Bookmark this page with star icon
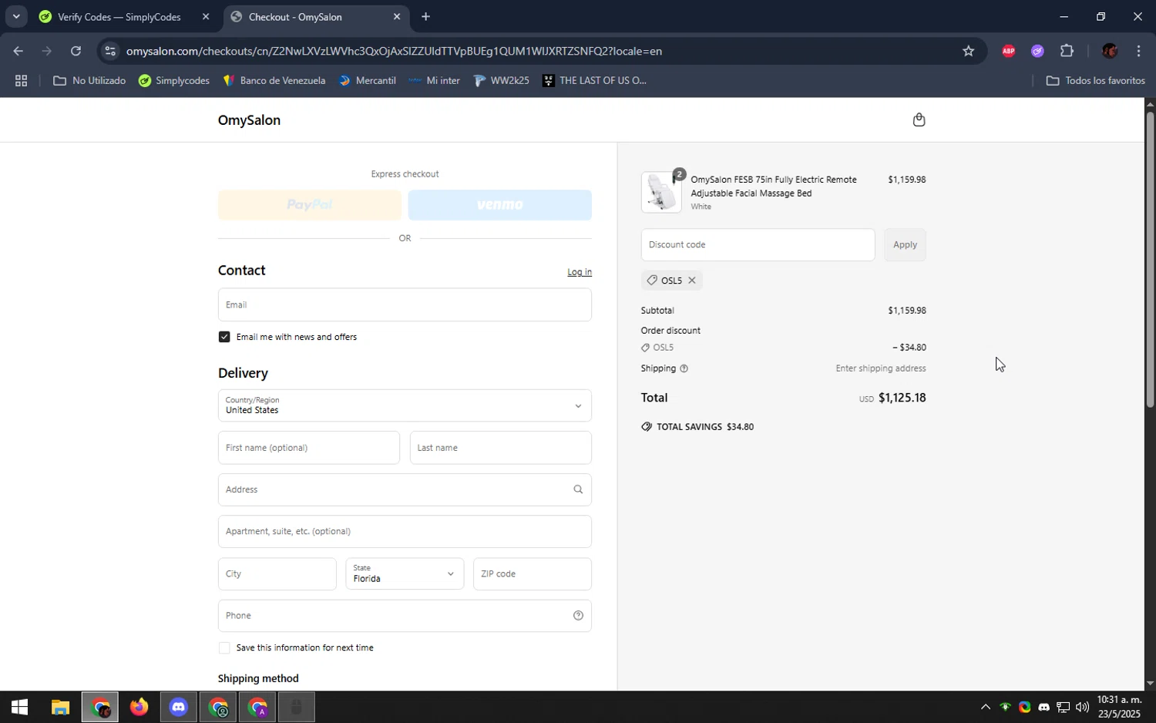The height and width of the screenshot is (723, 1156). pyautogui.click(x=969, y=51)
